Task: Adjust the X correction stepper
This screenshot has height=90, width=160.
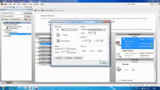Action: click(x=90, y=41)
